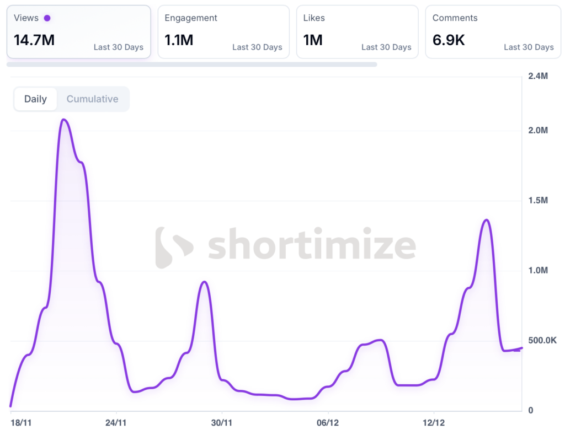Image resolution: width=565 pixels, height=435 pixels.
Task: Click the purple dot beside Views
Action: tap(47, 18)
